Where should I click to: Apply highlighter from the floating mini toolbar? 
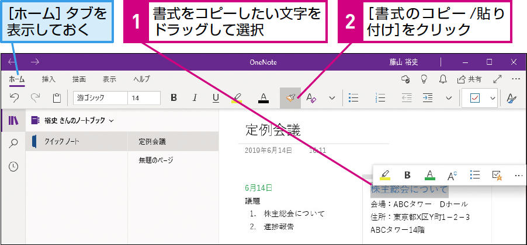click(385, 175)
